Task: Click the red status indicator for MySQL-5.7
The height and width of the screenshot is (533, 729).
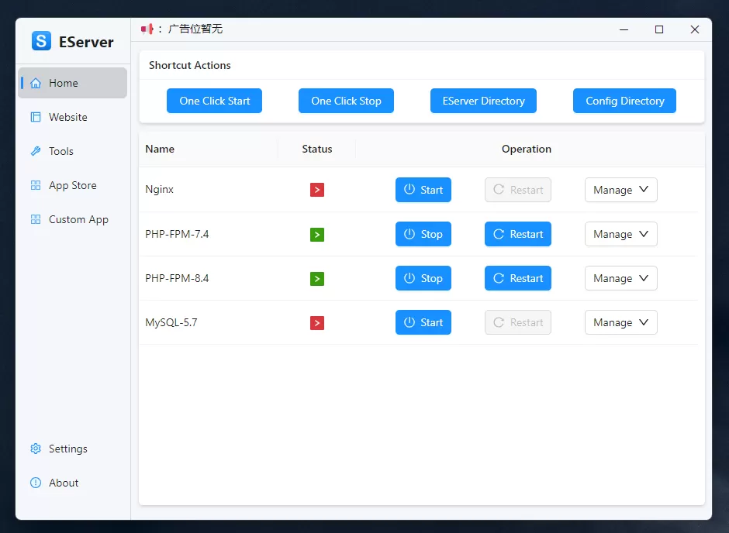Action: (316, 323)
